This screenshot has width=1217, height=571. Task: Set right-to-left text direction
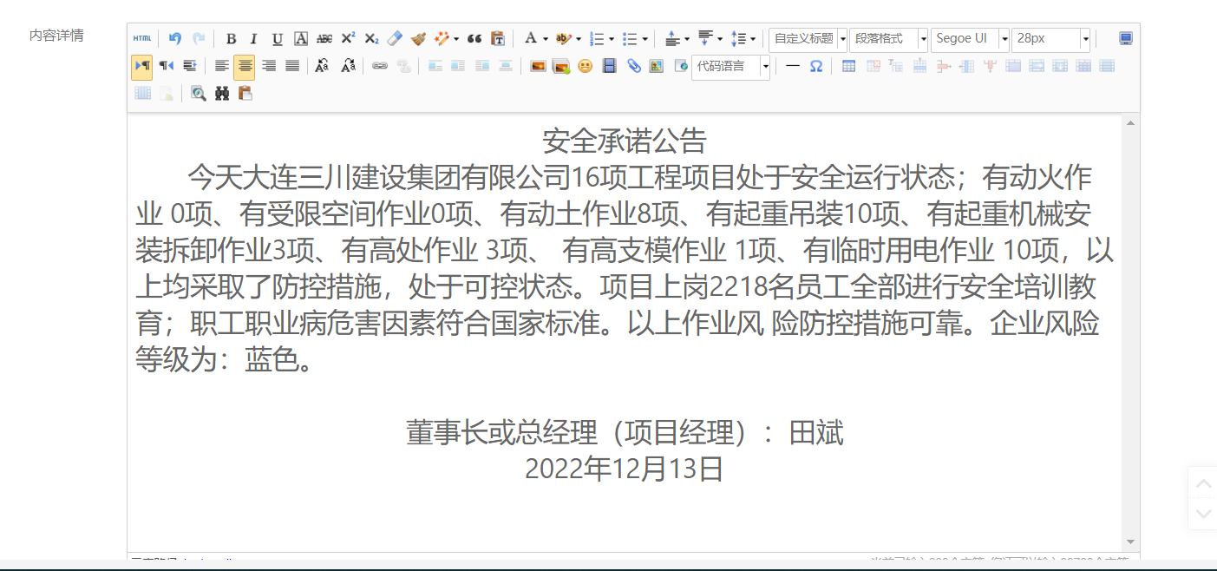[x=166, y=66]
